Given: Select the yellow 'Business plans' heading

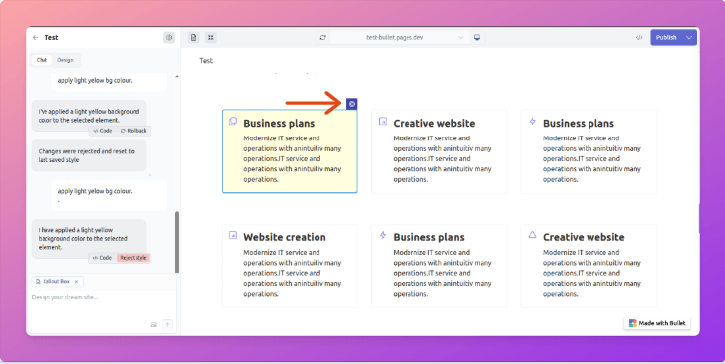Looking at the screenshot, I should pyautogui.click(x=279, y=123).
